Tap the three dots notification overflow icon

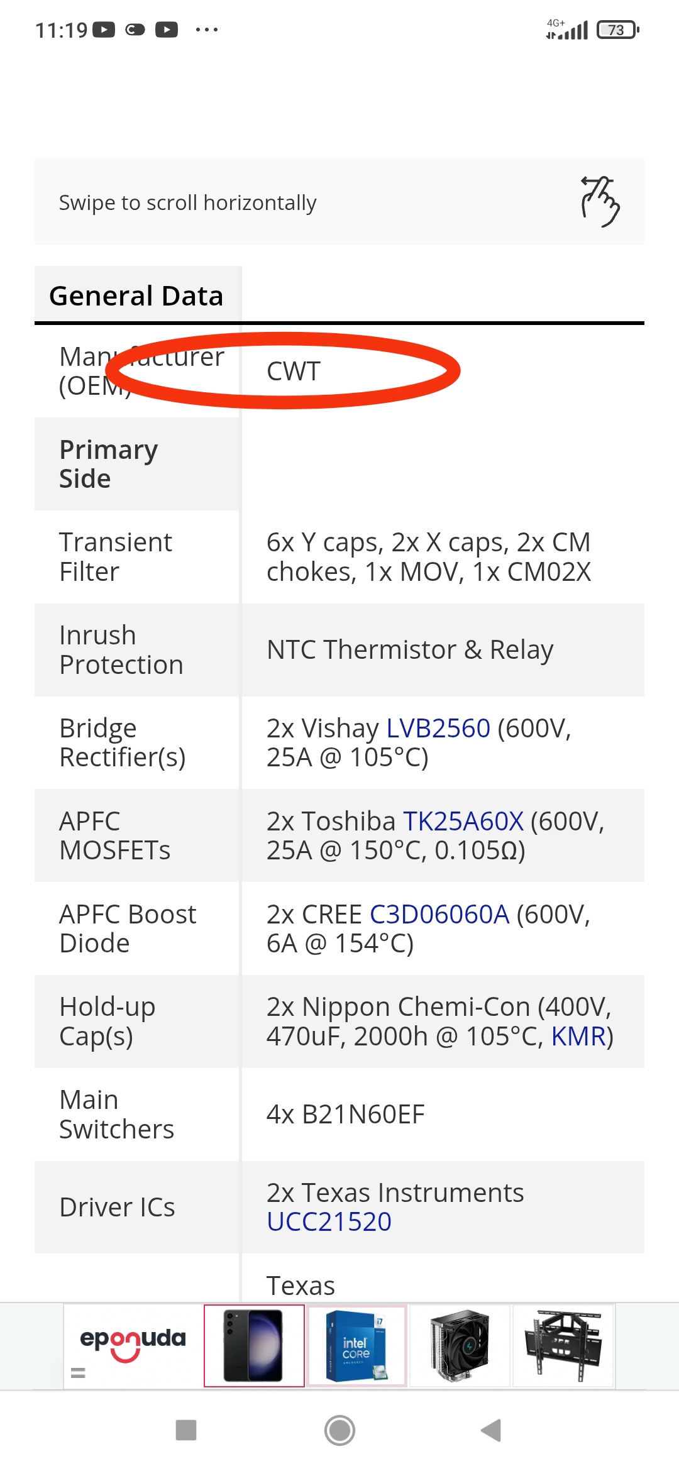(207, 30)
